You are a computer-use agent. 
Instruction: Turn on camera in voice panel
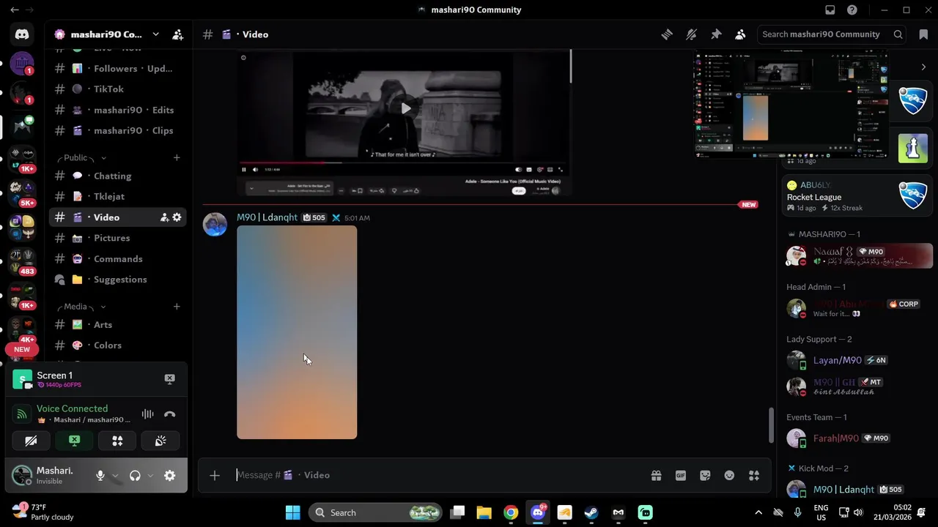[31, 441]
